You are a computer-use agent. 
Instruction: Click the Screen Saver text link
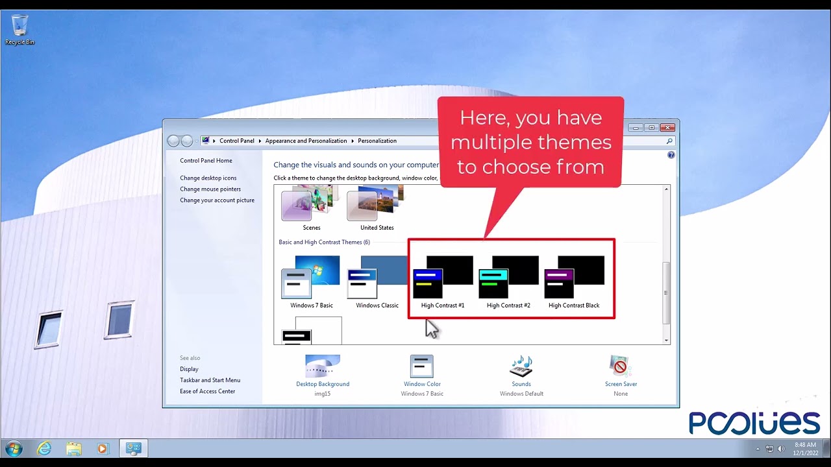pos(621,384)
